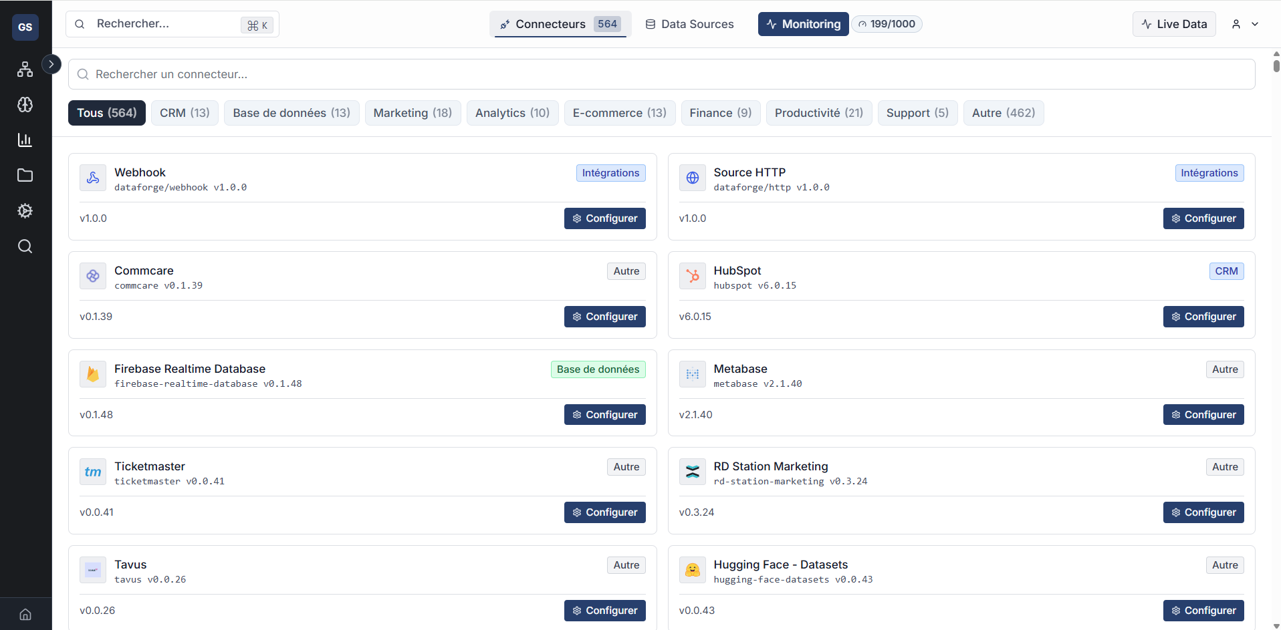Screen dimensions: 1281x630
Task: Filter by Support (5) category
Action: coord(917,113)
